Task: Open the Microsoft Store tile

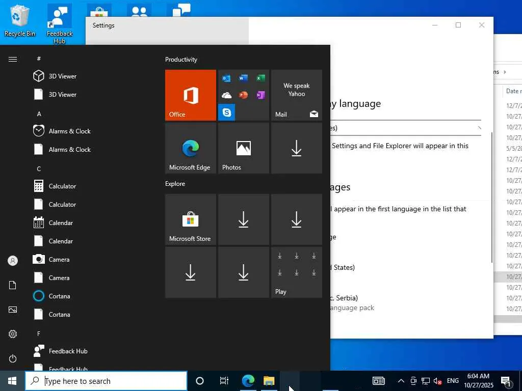Action: pos(191,219)
